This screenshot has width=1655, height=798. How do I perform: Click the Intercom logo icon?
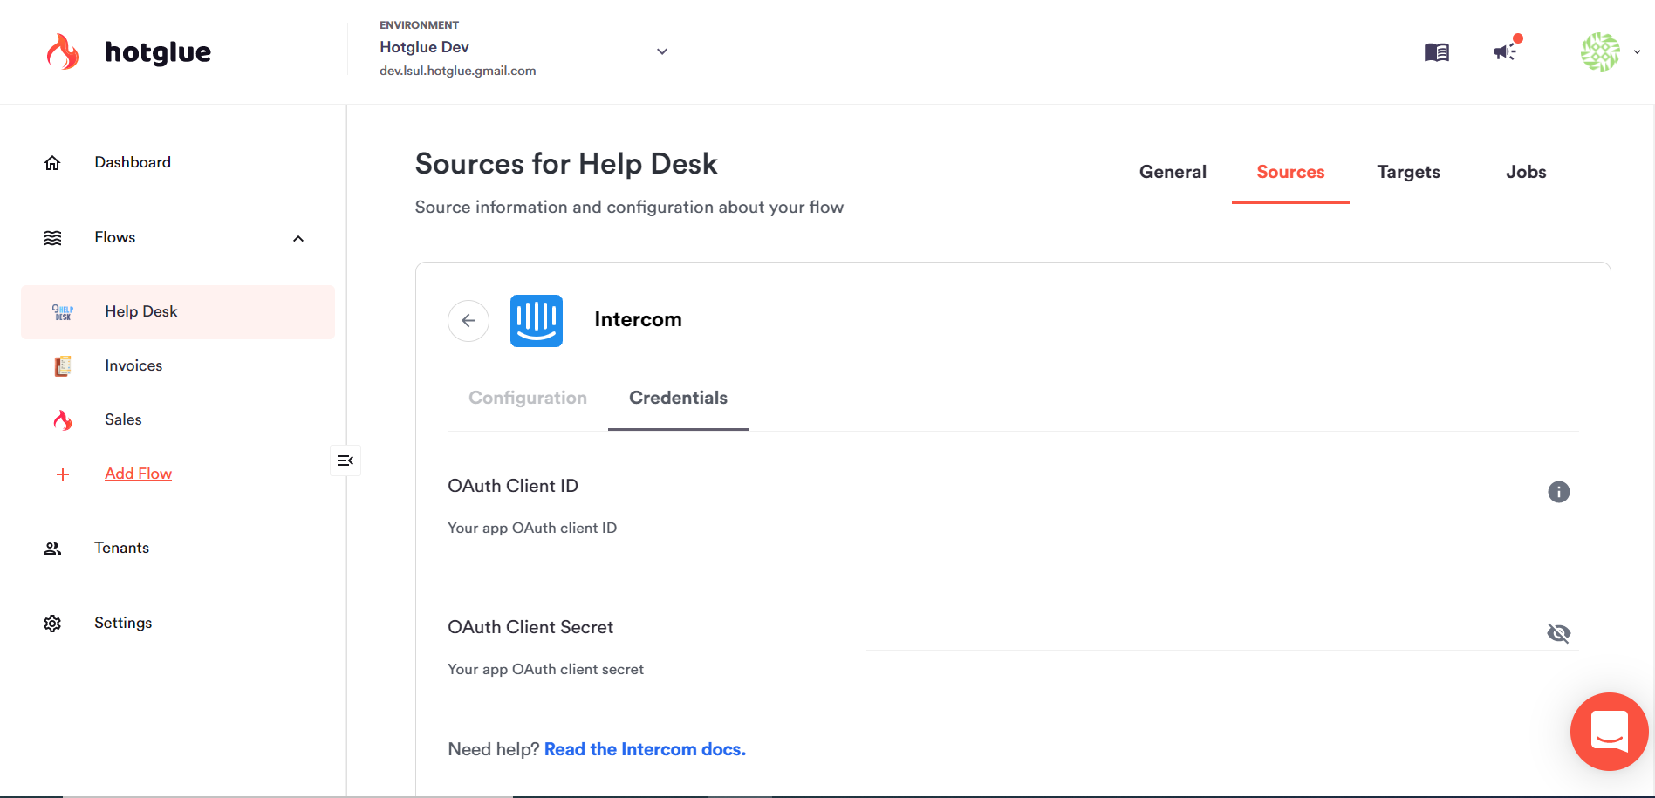coord(537,321)
